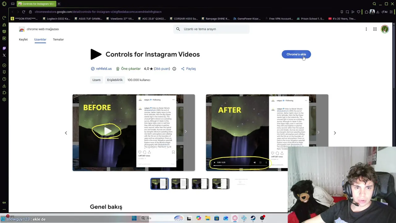The image size is (396, 223).
Task: Open a new tab with plus button
Action: point(59,4)
